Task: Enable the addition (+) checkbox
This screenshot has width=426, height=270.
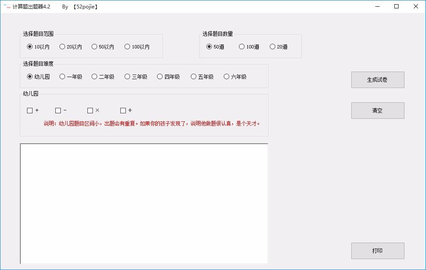Action: tap(30, 110)
